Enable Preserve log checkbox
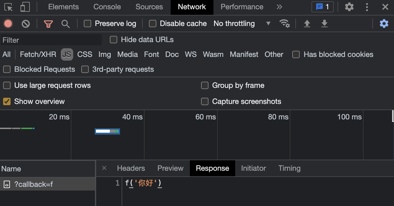This screenshot has width=394, height=206. (87, 24)
